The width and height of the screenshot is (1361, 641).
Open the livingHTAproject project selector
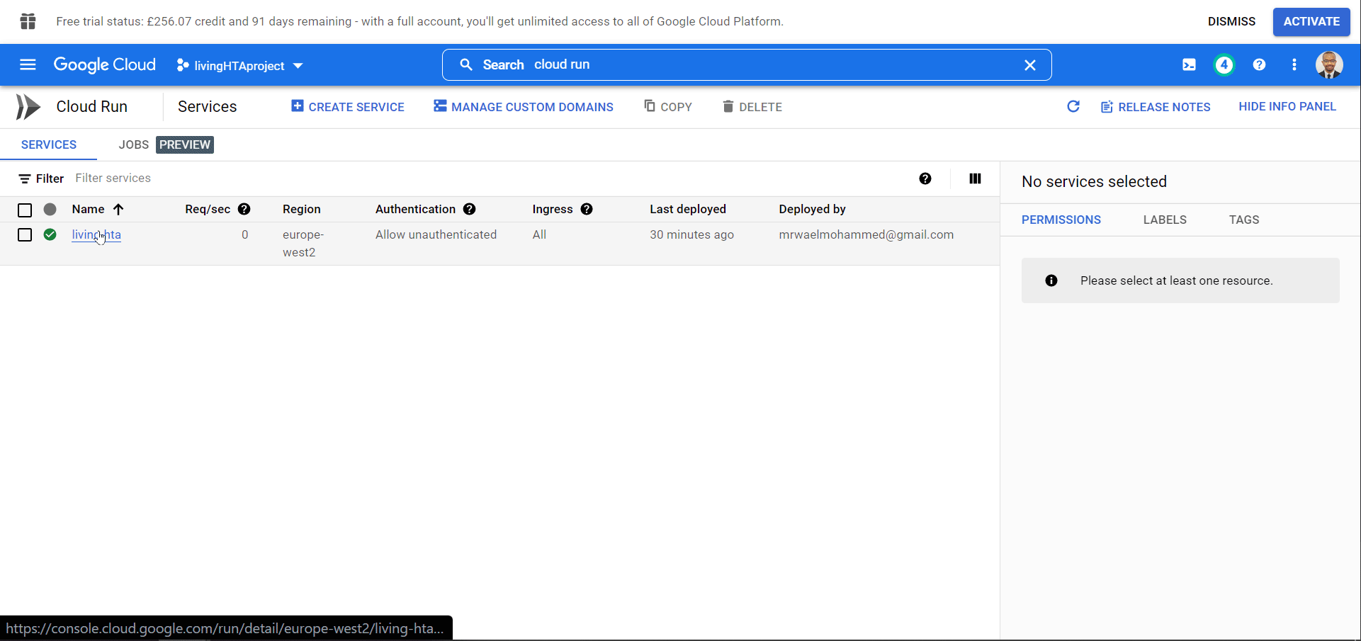click(x=239, y=65)
